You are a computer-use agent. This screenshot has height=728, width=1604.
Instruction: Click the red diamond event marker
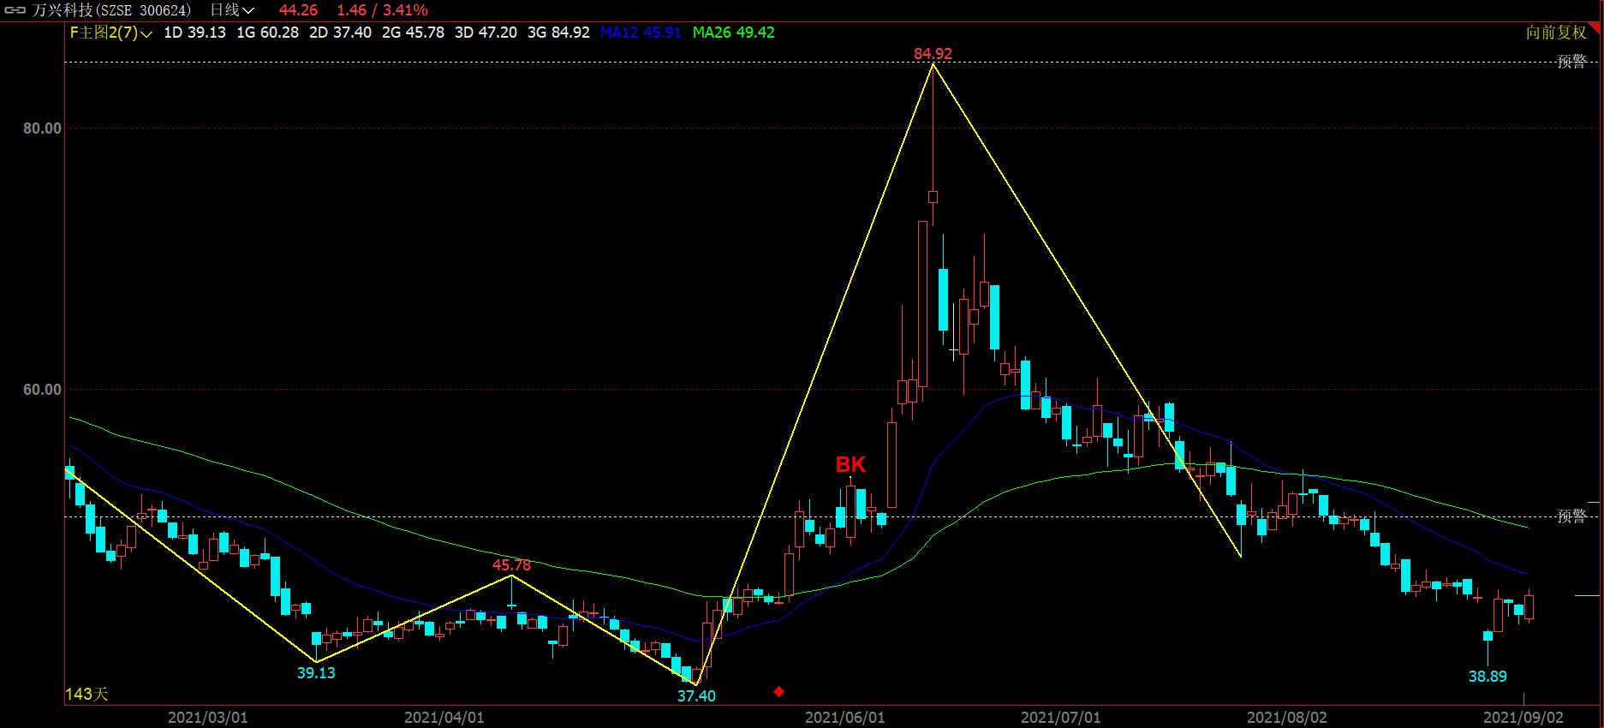[x=778, y=691]
